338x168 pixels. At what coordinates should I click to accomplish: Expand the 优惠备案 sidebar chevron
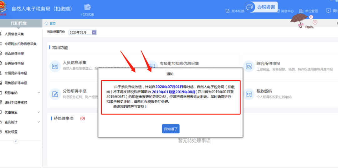point(39,112)
